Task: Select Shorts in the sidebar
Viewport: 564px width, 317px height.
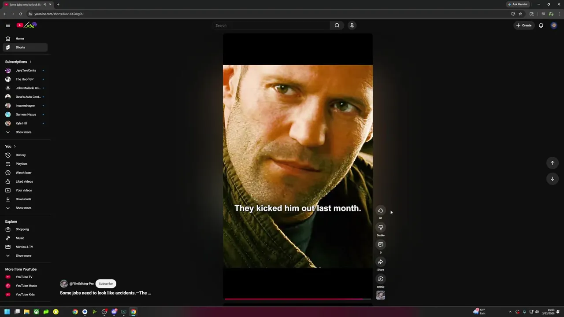Action: (x=25, y=47)
